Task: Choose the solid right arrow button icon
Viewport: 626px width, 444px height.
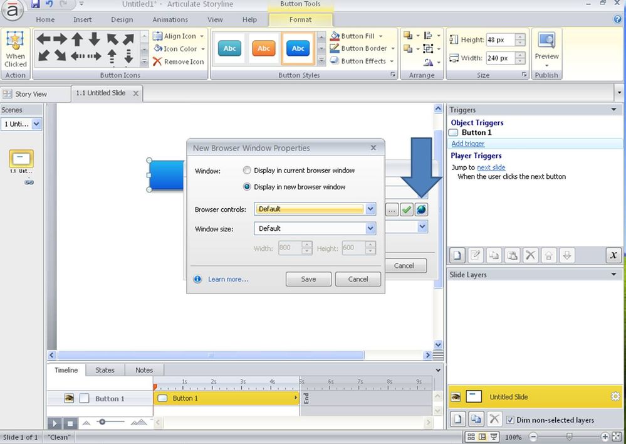Action: coord(60,39)
